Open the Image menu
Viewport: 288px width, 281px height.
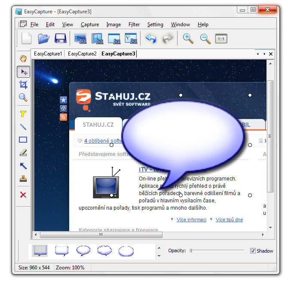(x=113, y=24)
